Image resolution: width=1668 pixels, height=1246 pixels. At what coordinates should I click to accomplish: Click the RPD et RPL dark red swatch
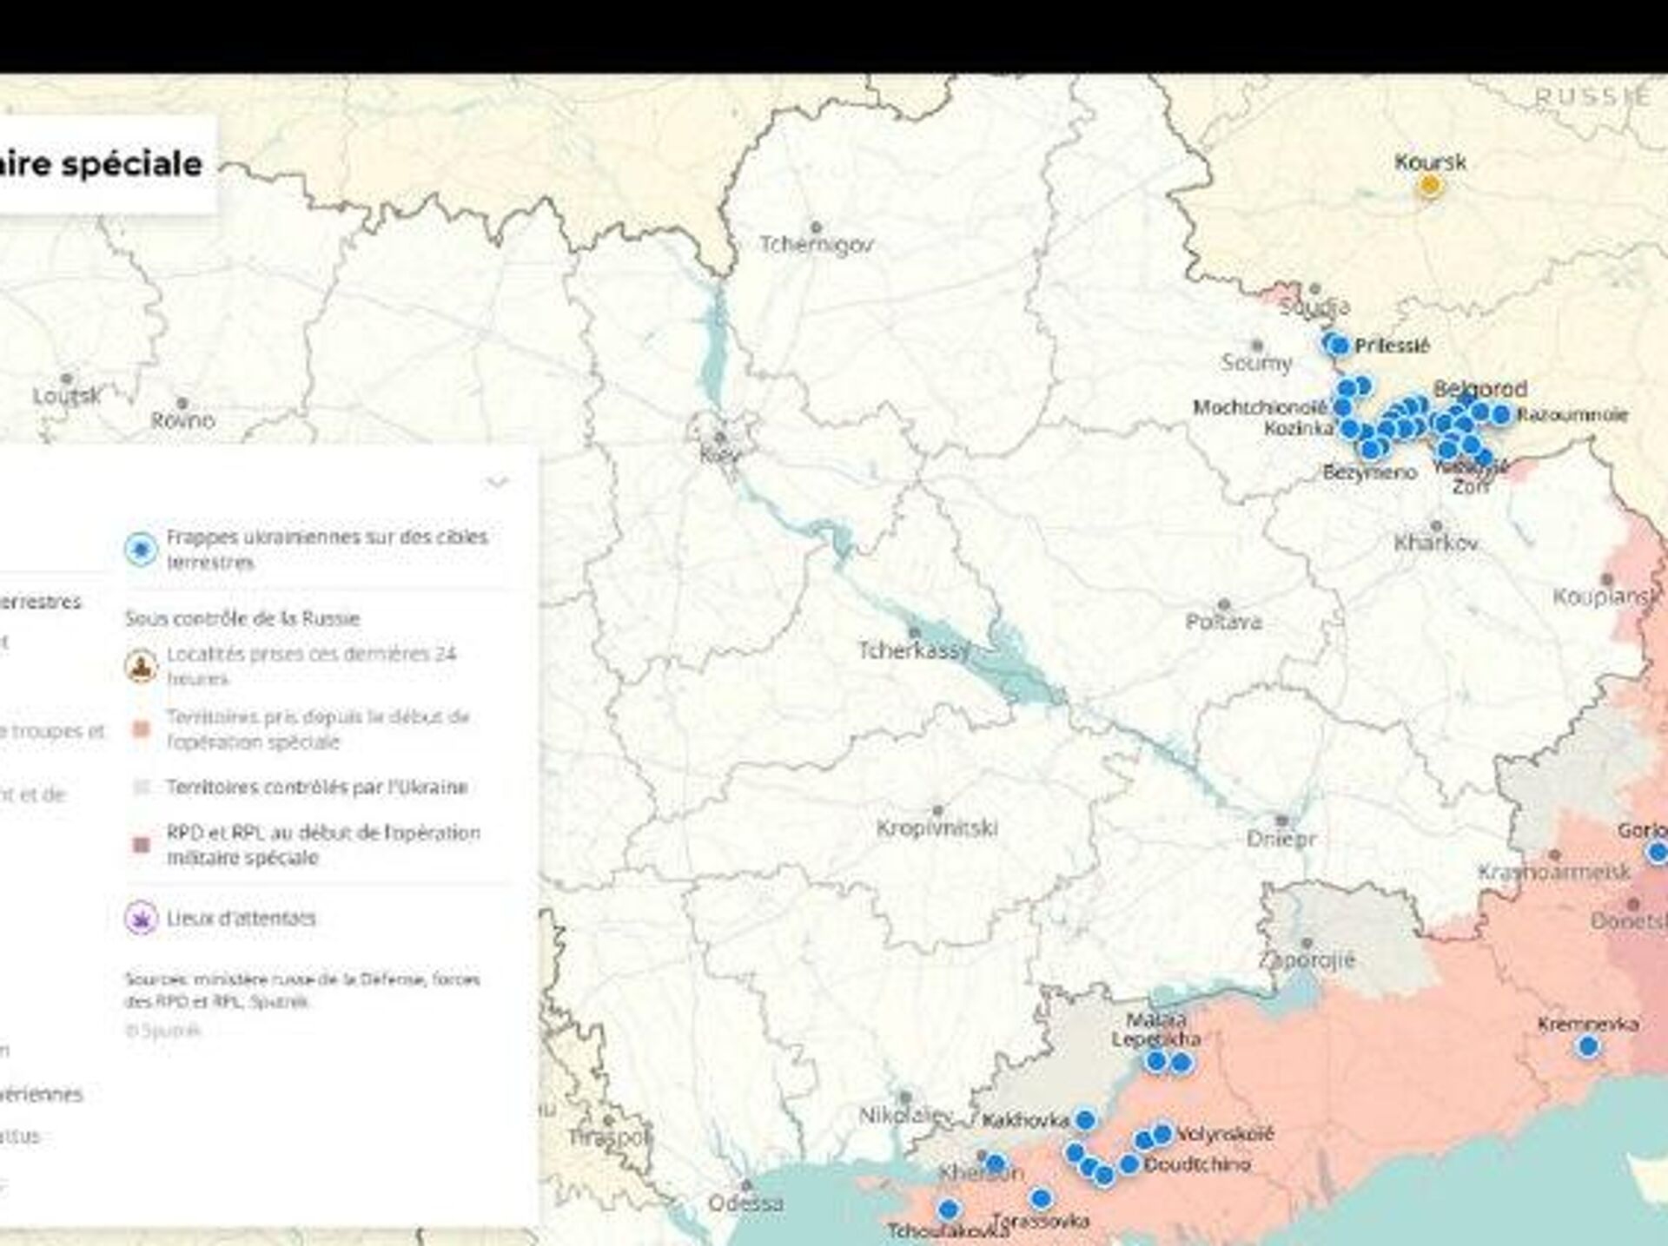point(141,845)
